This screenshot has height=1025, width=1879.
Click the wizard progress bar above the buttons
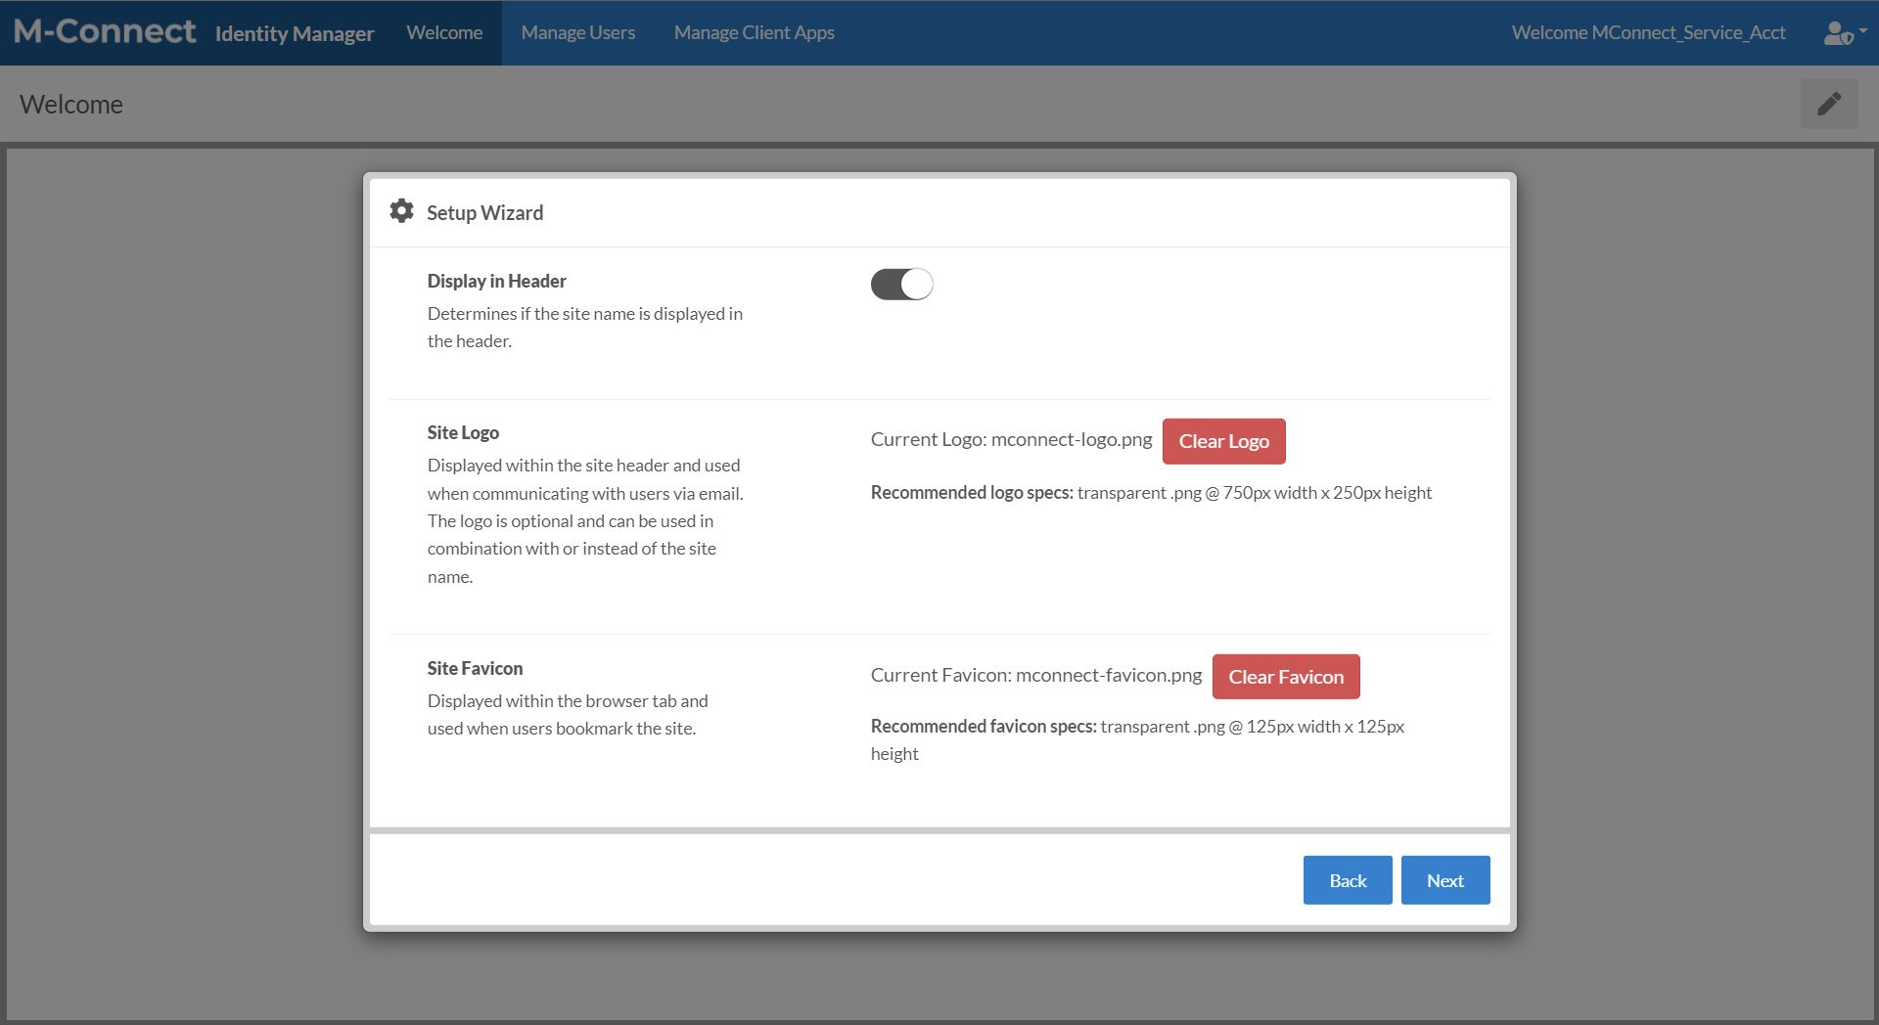939,830
